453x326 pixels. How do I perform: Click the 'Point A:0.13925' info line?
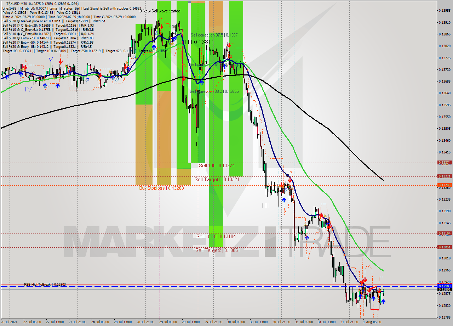(x=41, y=12)
